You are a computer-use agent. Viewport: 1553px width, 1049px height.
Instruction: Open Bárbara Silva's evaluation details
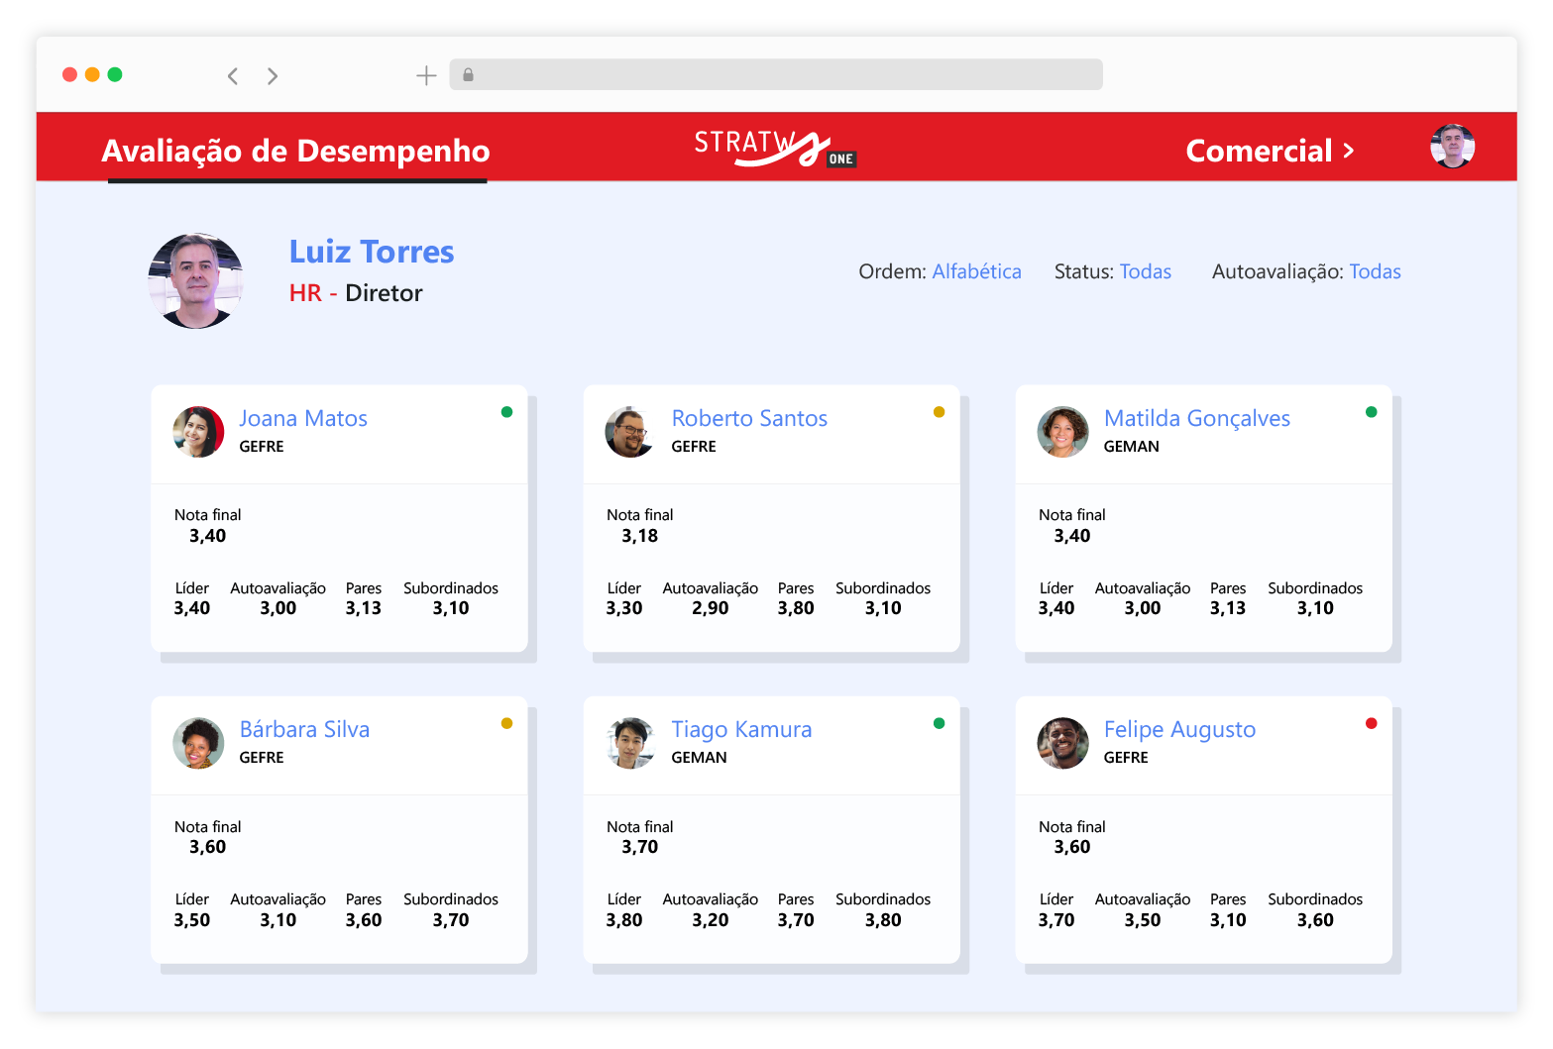tap(304, 729)
